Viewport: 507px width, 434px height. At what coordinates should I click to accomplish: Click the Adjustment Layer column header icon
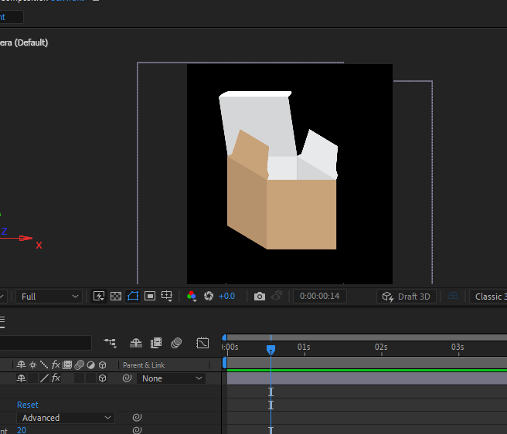click(91, 364)
